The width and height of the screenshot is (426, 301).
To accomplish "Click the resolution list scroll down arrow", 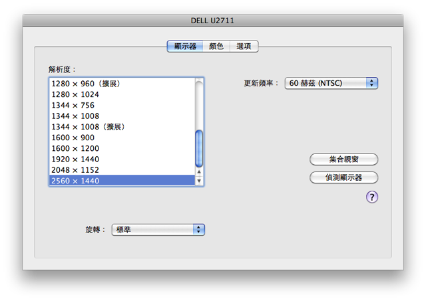I will click(199, 181).
